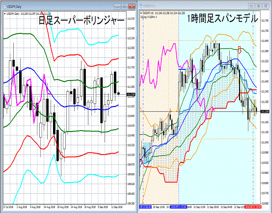
Task: Maximize the USDJPY,Daily chart window
Action: (x=125, y=6)
